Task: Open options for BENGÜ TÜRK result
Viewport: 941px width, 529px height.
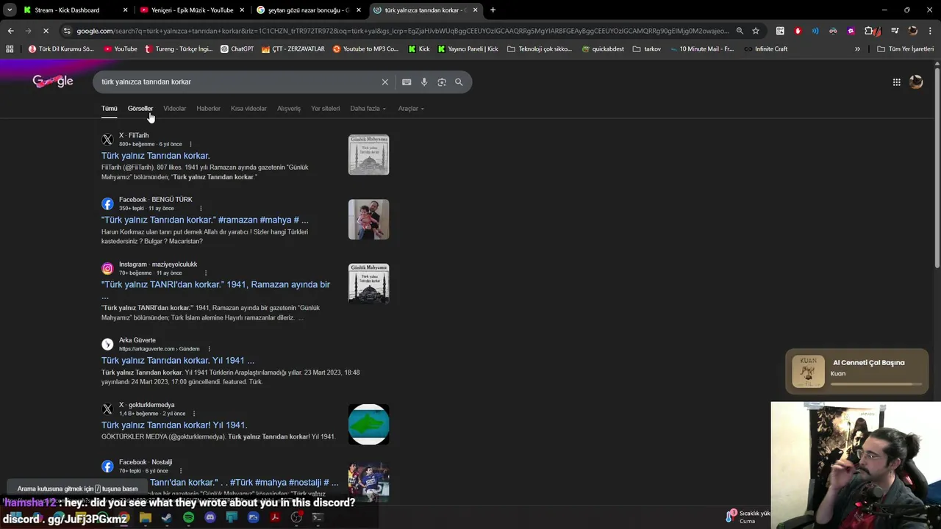Action: tap(201, 209)
